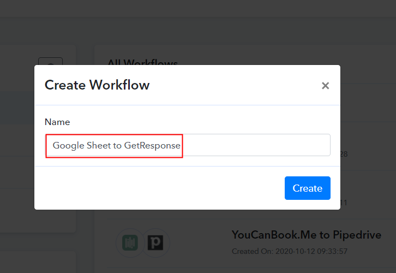Click the workflow Name input field
Image resolution: width=396 pixels, height=273 pixels.
(188, 145)
